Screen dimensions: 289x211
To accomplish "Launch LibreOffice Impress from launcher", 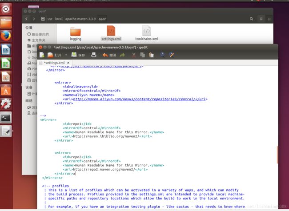I will (6, 77).
